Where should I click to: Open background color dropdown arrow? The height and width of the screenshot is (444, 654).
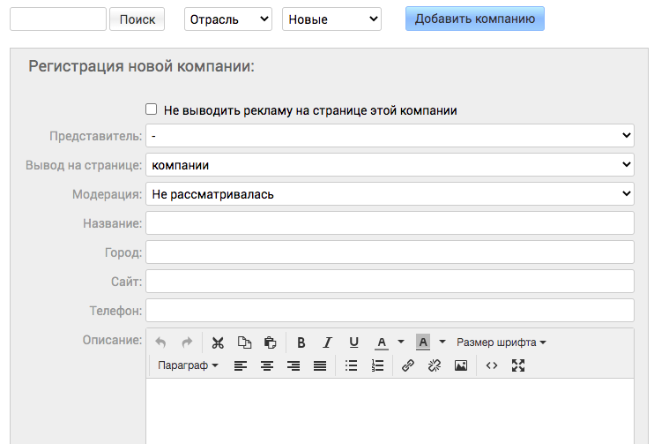tap(442, 342)
